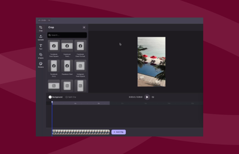The height and width of the screenshot is (154, 239).
Task: Click the magnifier icon in search box
Action: point(50,35)
